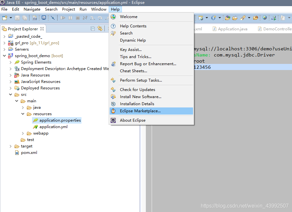Select the Project Explorer tab
Screen dimensions: 292x212
click(23, 29)
